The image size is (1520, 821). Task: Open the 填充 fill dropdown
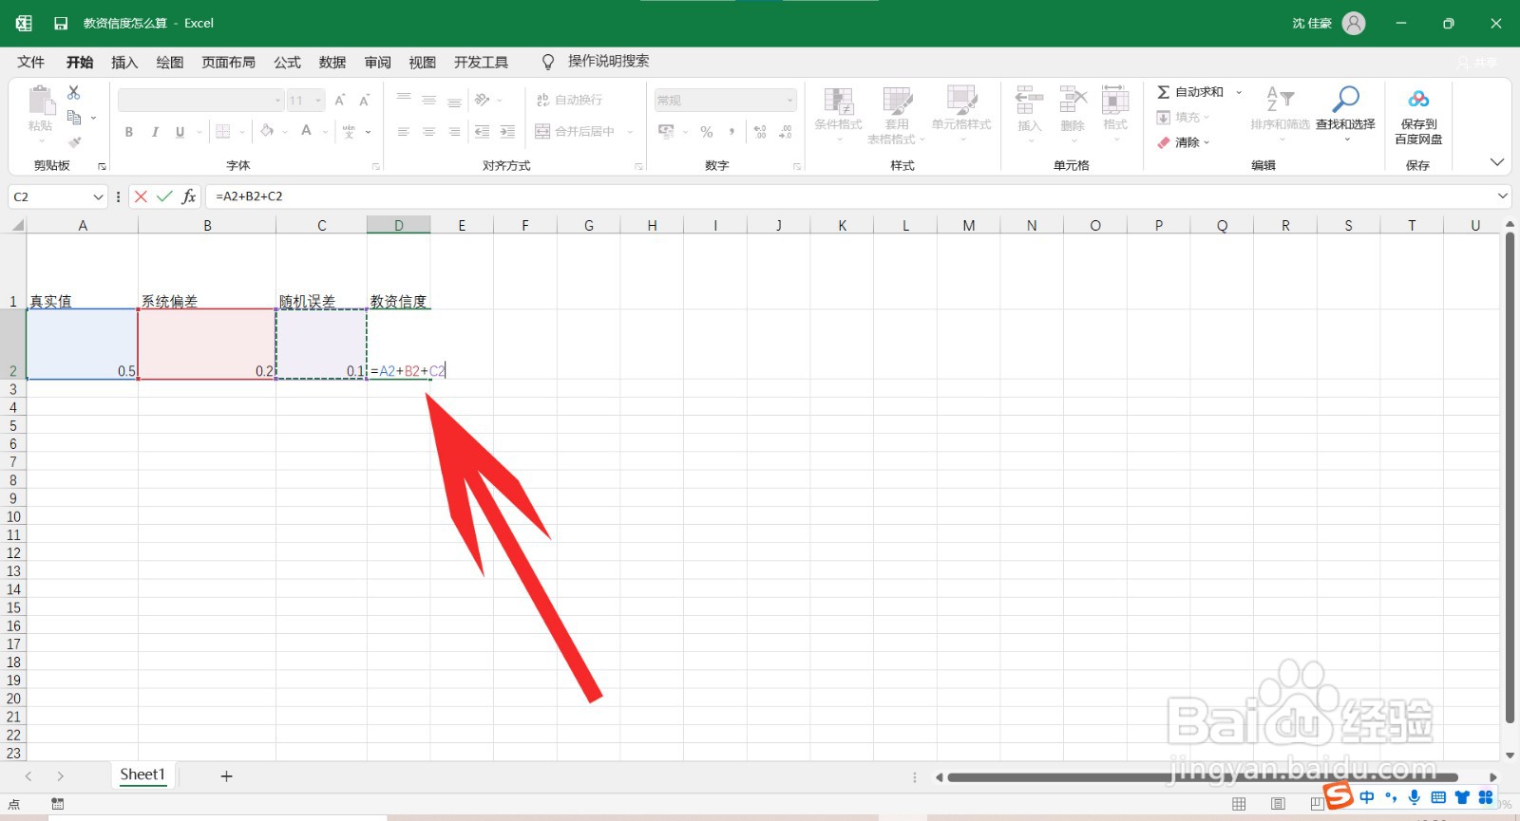pos(1183,117)
